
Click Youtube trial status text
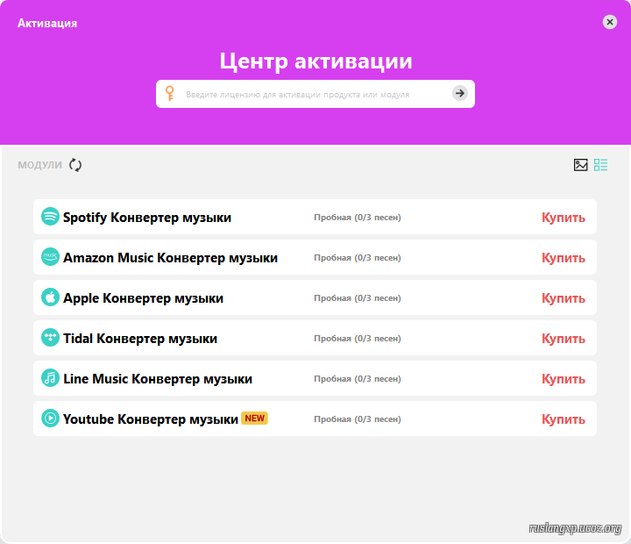[x=358, y=419]
